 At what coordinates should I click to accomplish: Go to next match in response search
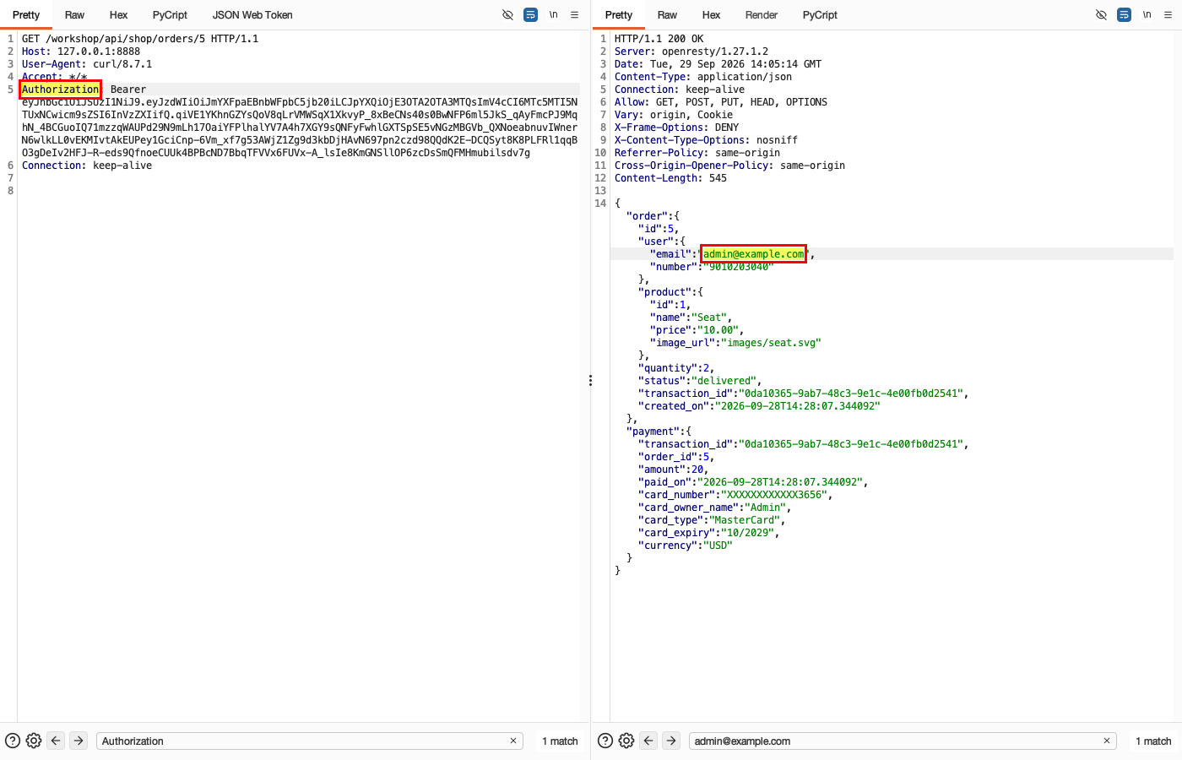click(671, 741)
